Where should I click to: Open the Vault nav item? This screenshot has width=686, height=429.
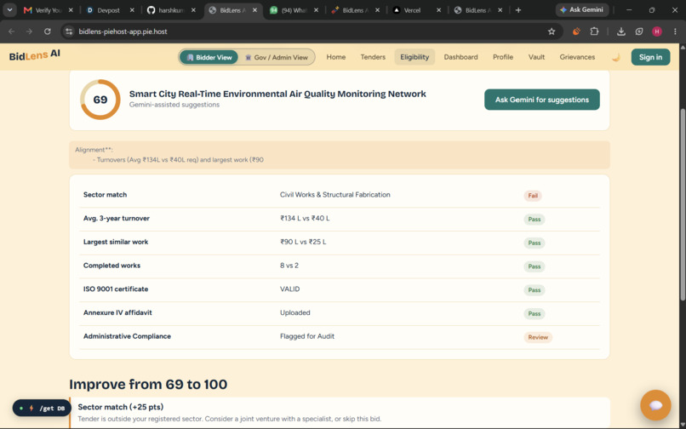click(x=536, y=57)
